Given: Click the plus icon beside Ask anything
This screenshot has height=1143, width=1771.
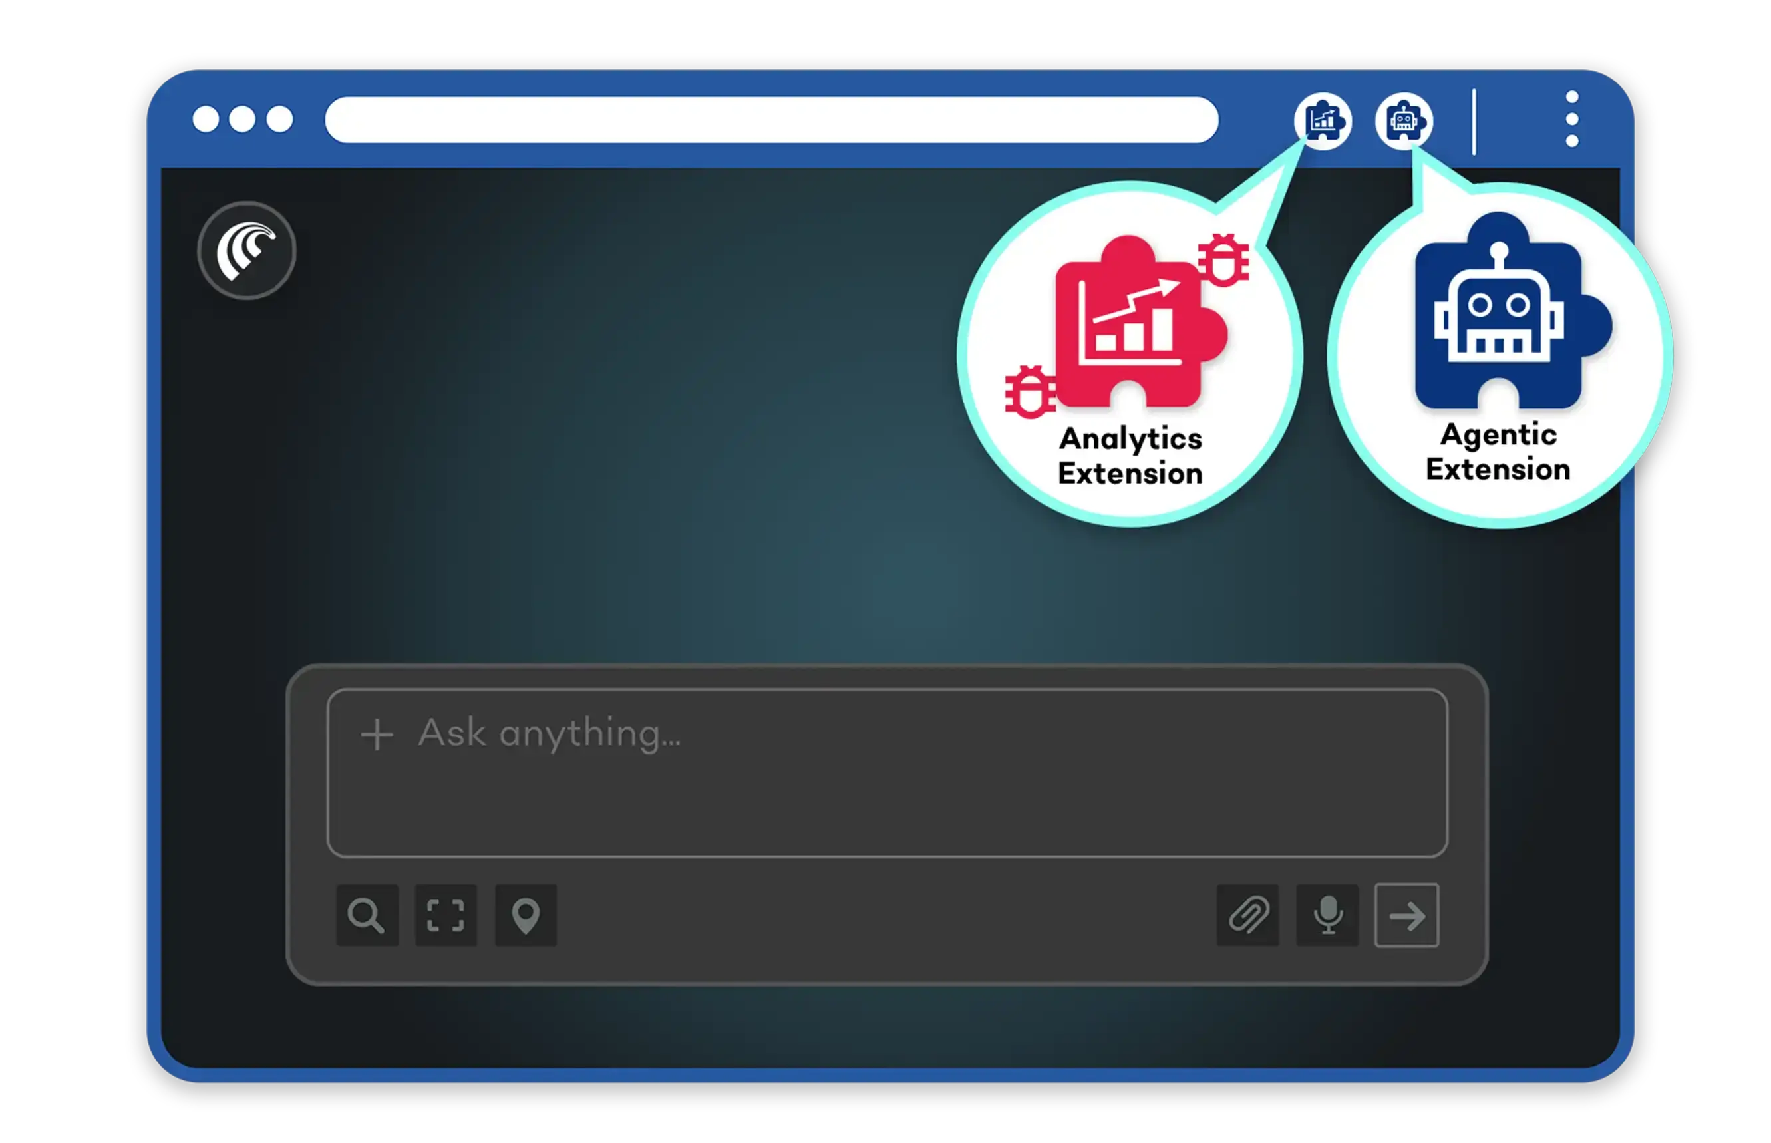Looking at the screenshot, I should [x=377, y=736].
